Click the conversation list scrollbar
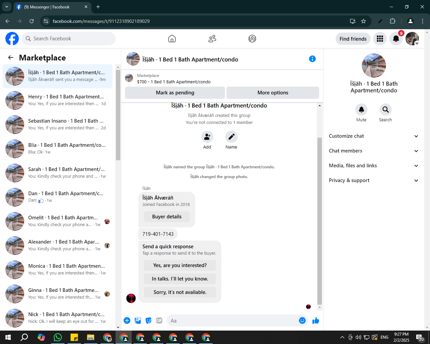 pyautogui.click(x=118, y=114)
